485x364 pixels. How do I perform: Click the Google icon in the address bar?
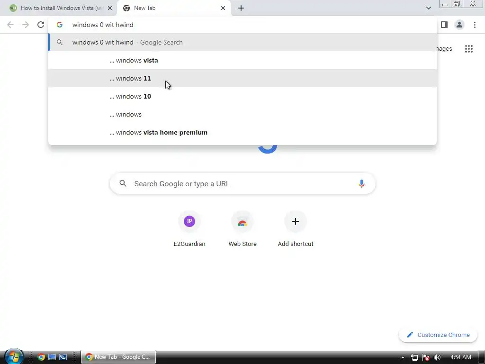tap(60, 25)
